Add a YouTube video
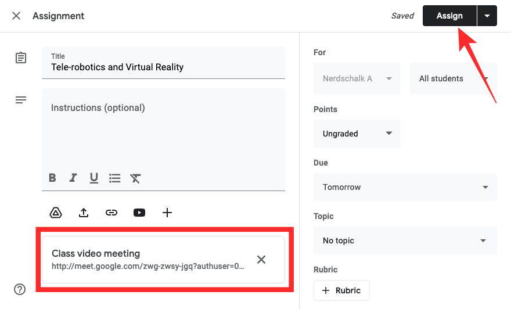 (x=139, y=213)
